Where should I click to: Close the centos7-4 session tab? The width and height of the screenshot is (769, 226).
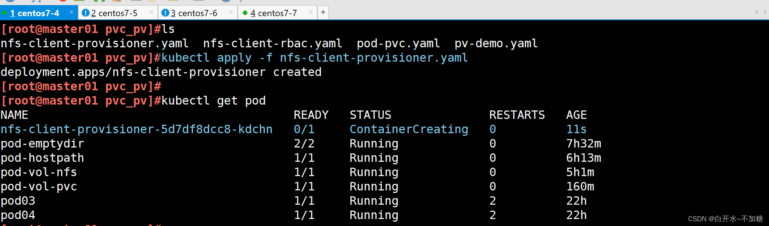coord(71,12)
